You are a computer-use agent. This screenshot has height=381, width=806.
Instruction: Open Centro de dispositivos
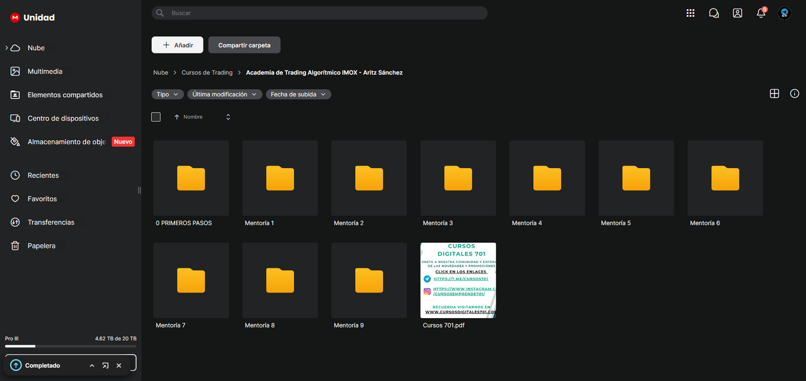[x=63, y=118]
